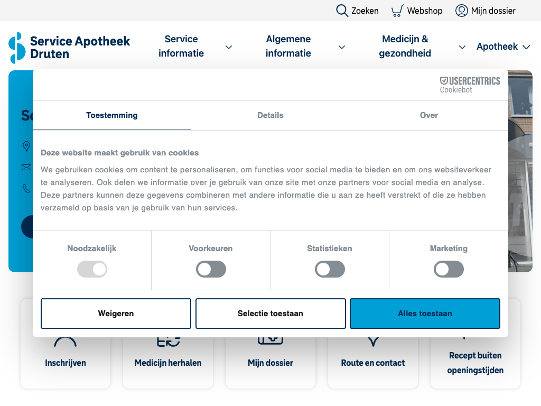Expand the Algemene informatie dropdown arrow
Image resolution: width=541 pixels, height=406 pixels.
(x=342, y=47)
